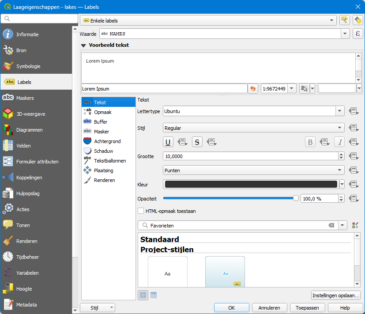Reset the sample text with the orange arrow

coord(253,89)
